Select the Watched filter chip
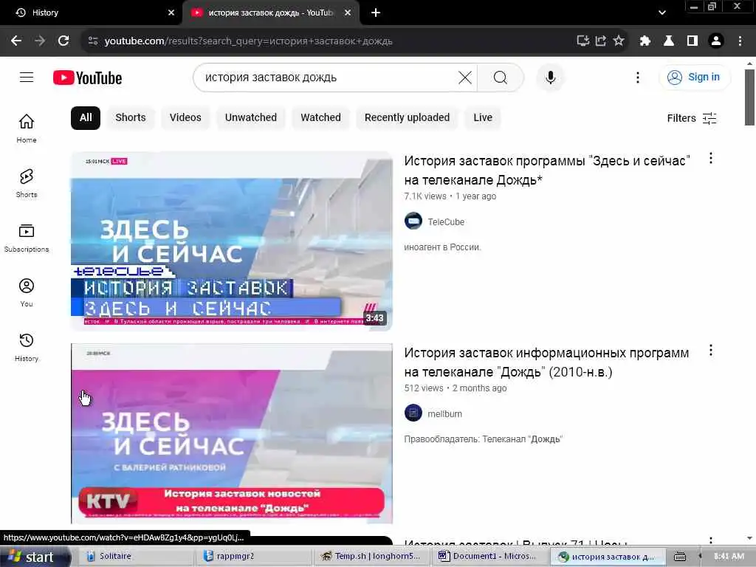The height and width of the screenshot is (567, 756). (x=320, y=117)
